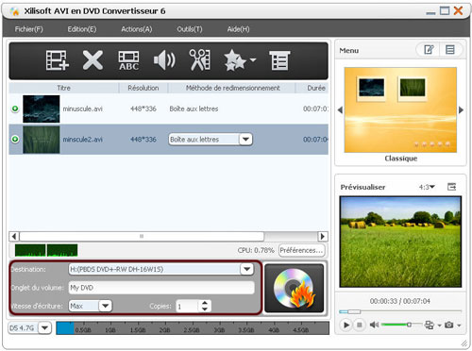The image size is (472, 351).
Task: Click the minuscule.avi file name
Action: (x=82, y=109)
